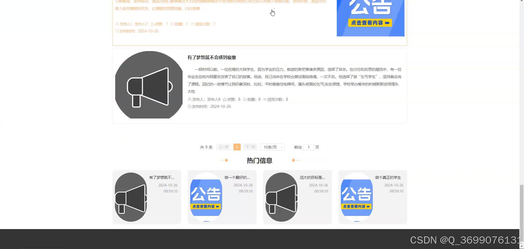Click the star favorite icon beside 收藏: 8
The image size is (524, 249).
click(245, 99)
